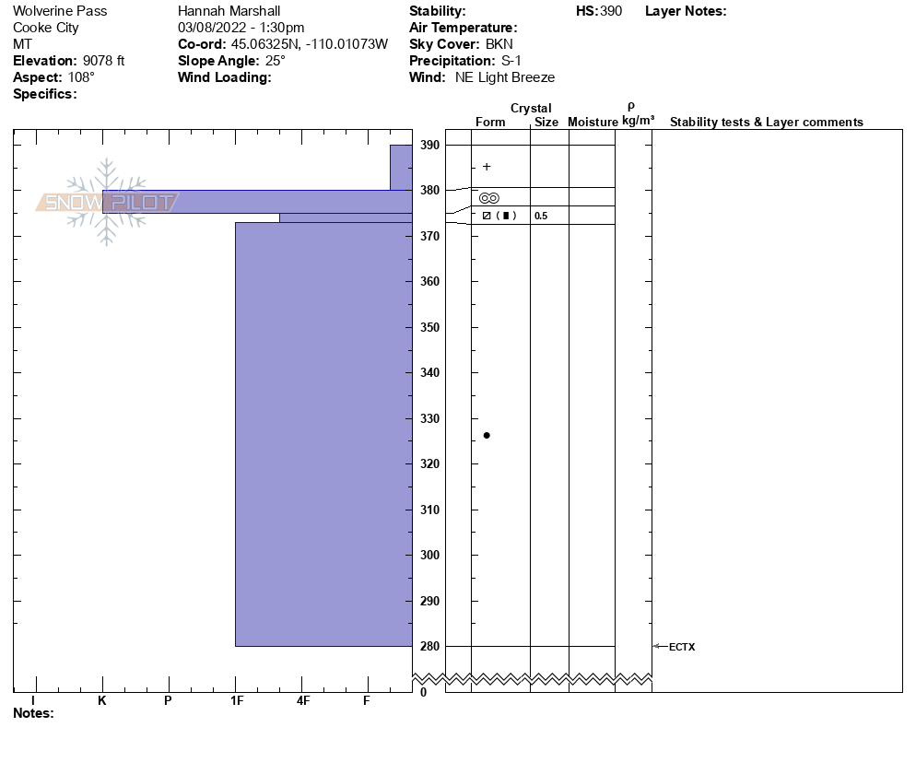Click the slashed-square faceted crystal symbol
The width and height of the screenshot is (916, 774).
487,216
